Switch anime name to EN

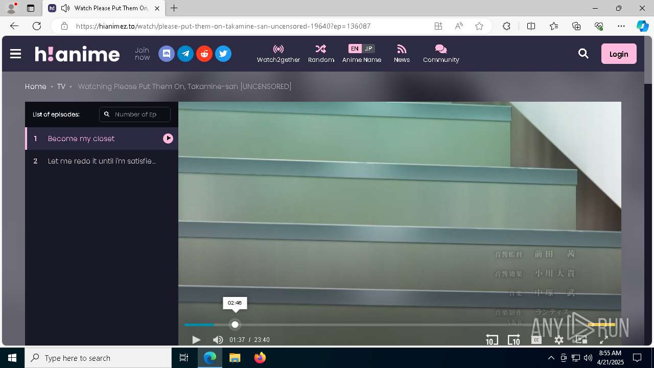(355, 49)
